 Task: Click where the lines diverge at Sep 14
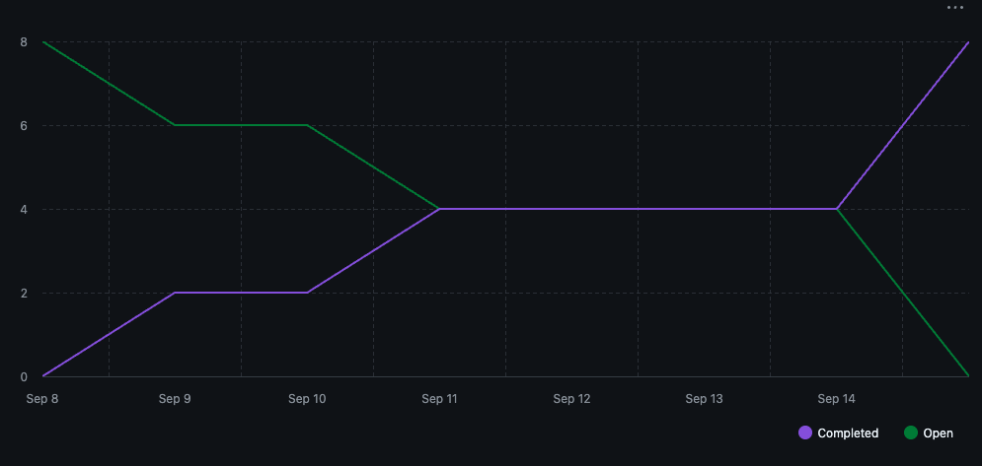pyautogui.click(x=837, y=209)
